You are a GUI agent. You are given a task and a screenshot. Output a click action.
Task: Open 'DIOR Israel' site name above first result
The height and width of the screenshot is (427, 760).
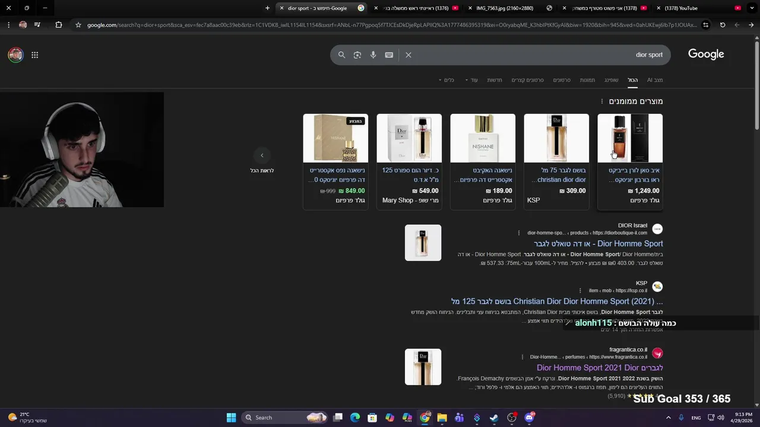[x=632, y=225]
